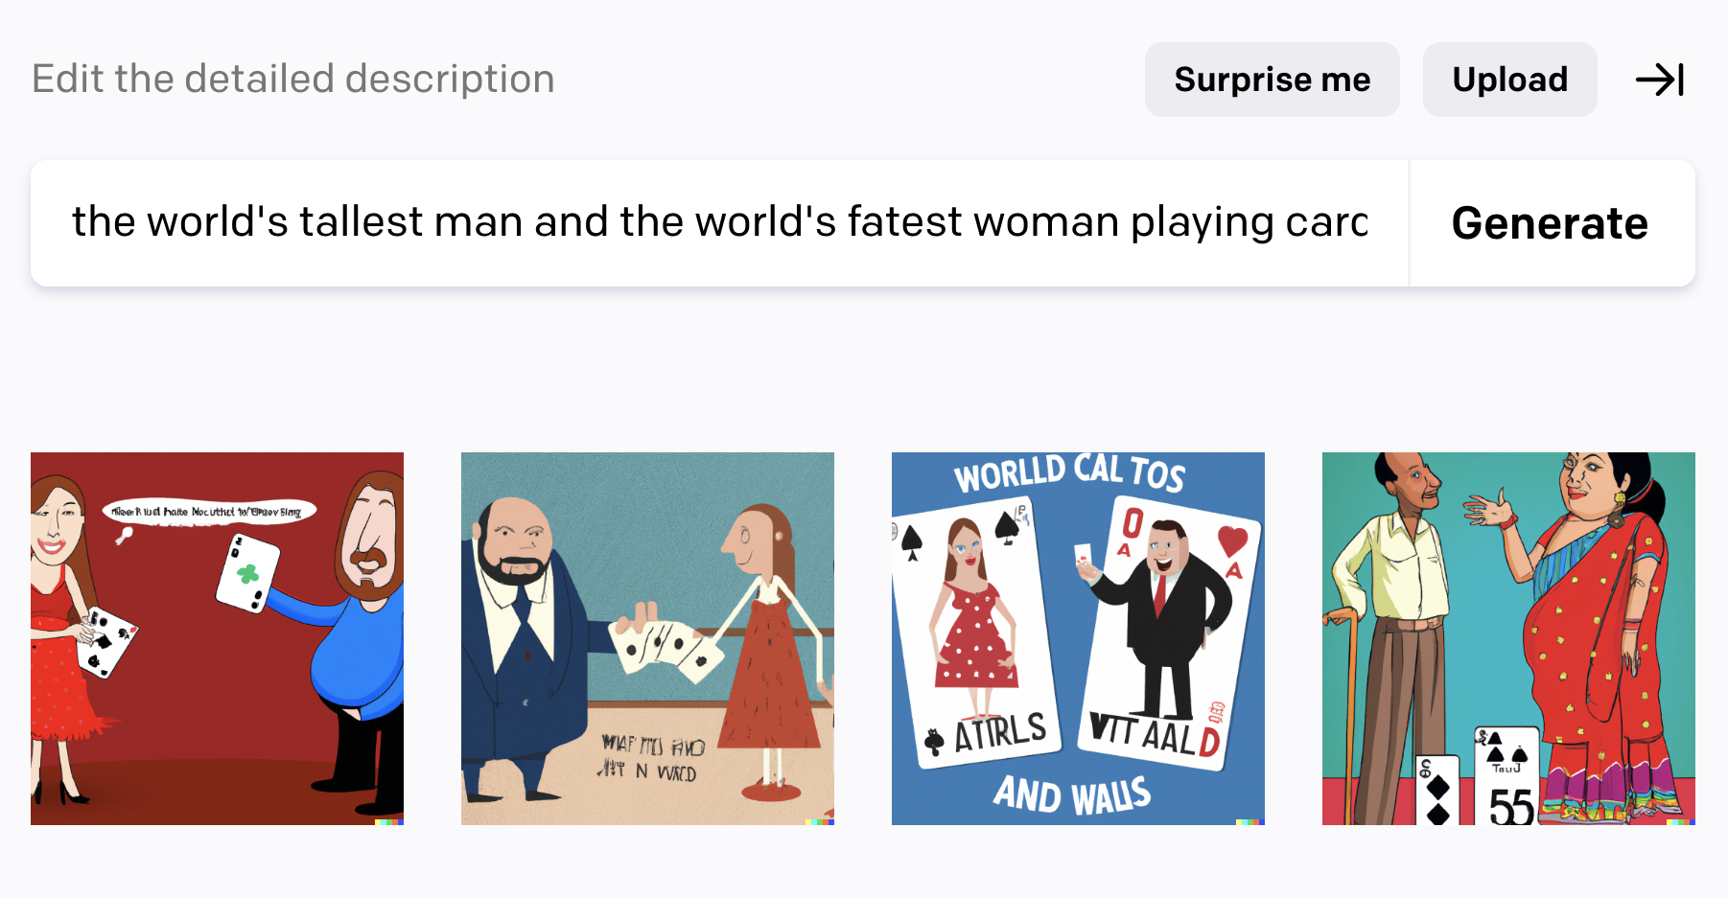This screenshot has width=1728, height=897.
Task: Click the Surprise me button
Action: click(x=1272, y=80)
